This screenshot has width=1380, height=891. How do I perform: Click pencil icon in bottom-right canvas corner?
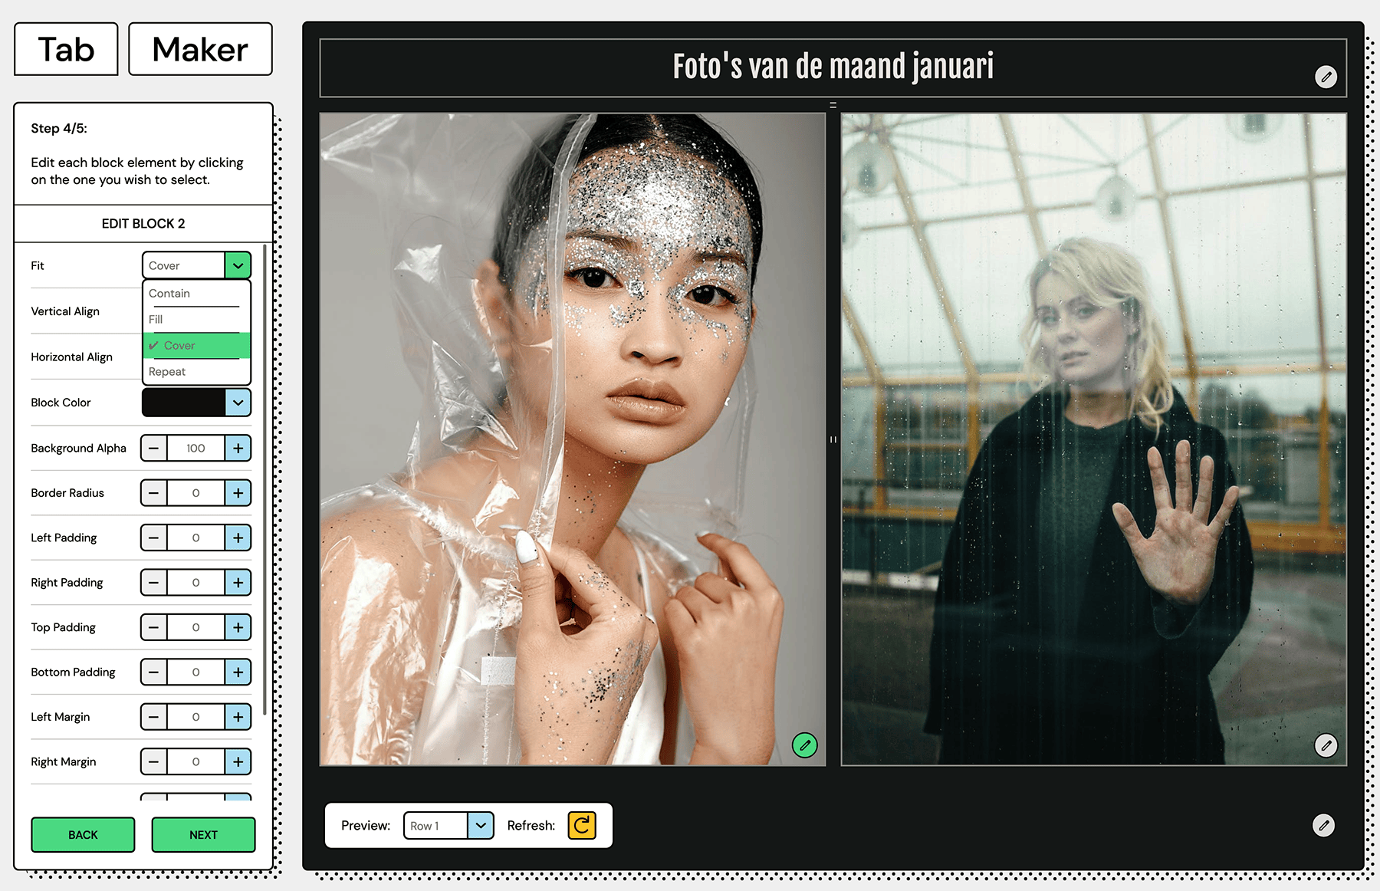point(1323,825)
